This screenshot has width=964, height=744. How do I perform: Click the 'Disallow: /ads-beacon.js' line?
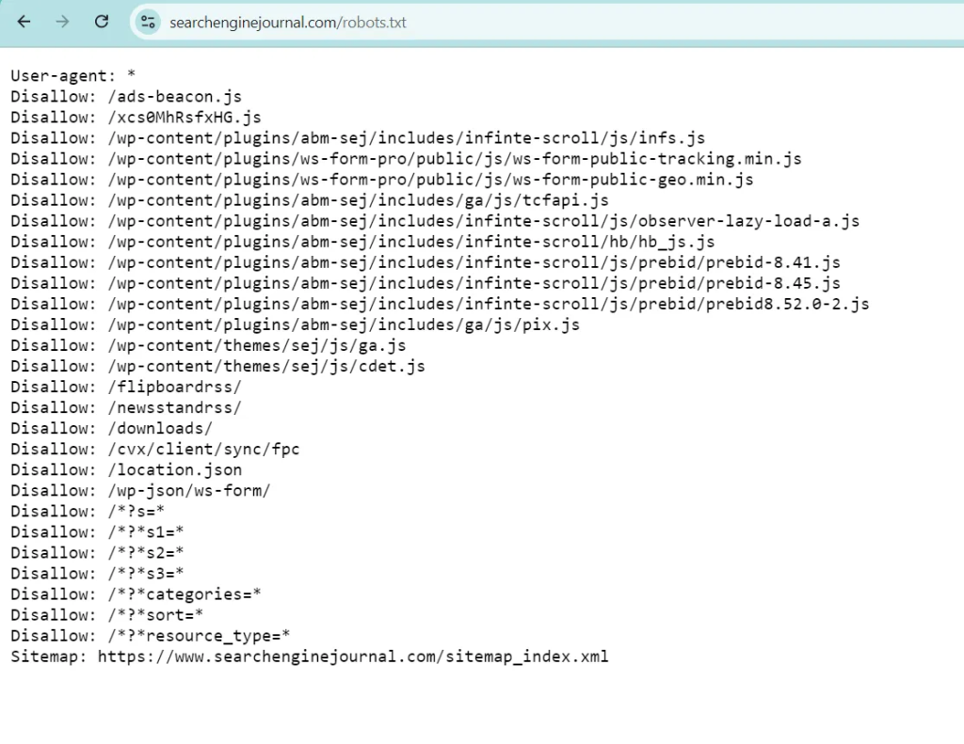pos(126,97)
